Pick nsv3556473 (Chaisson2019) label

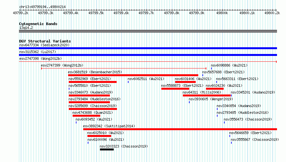point(248,119)
